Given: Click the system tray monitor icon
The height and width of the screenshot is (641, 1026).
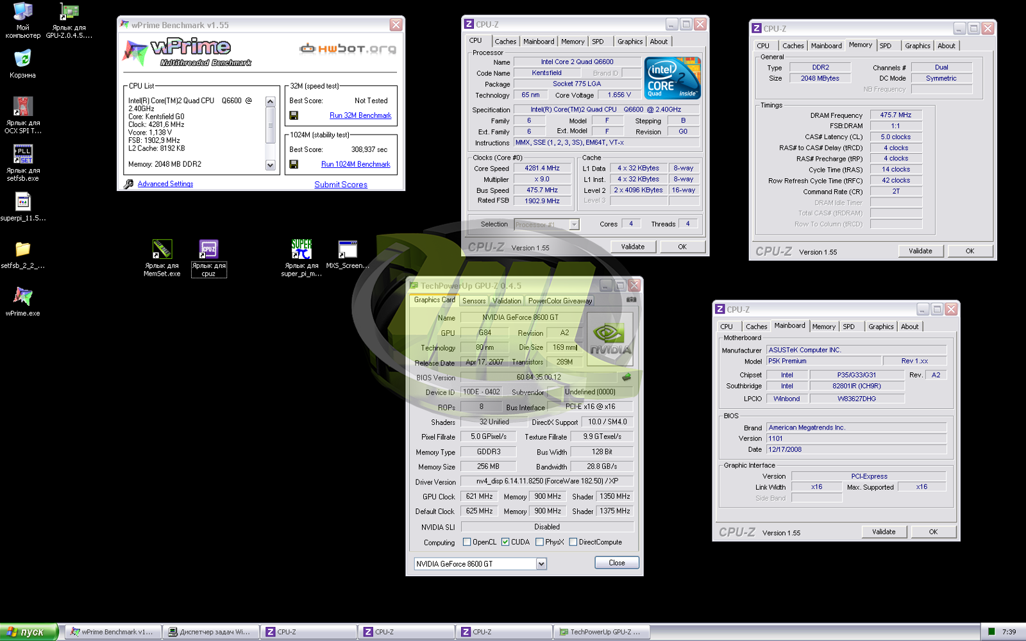Looking at the screenshot, I should point(991,631).
